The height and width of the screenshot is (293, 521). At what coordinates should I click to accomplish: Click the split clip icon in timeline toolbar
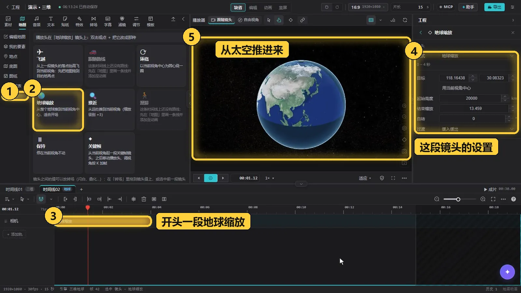point(134,199)
